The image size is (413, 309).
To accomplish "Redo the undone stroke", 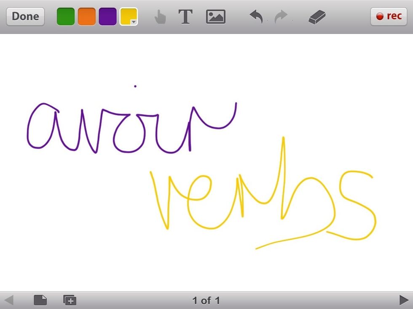I will coord(280,17).
